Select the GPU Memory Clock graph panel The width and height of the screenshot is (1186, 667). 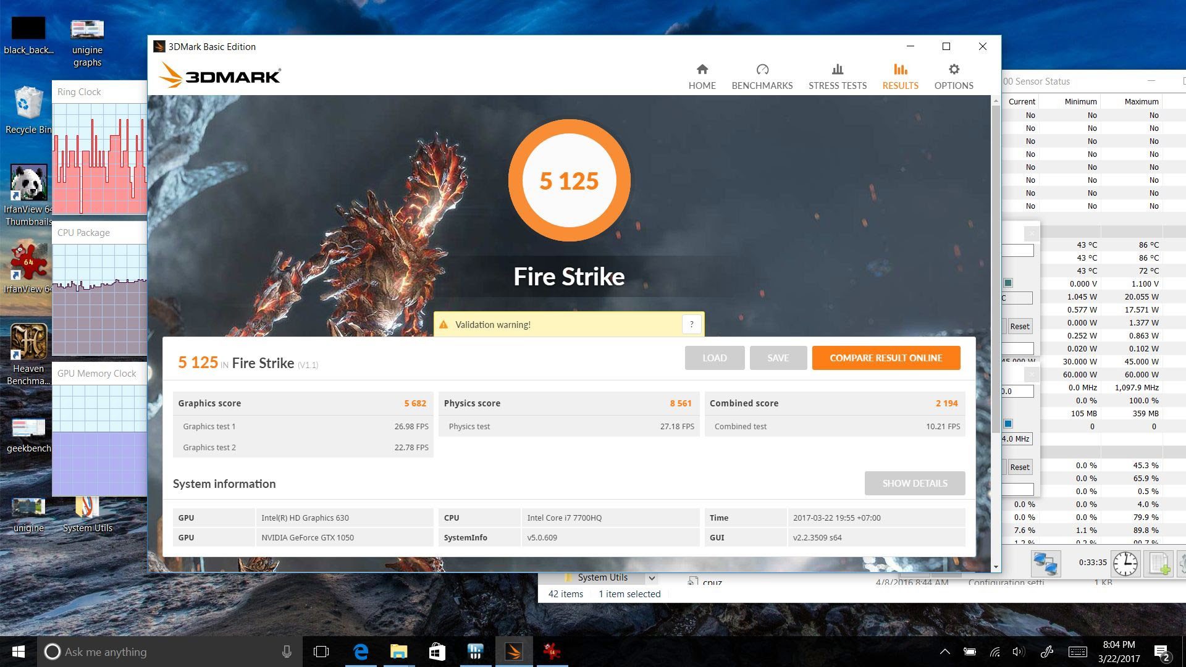pos(99,430)
